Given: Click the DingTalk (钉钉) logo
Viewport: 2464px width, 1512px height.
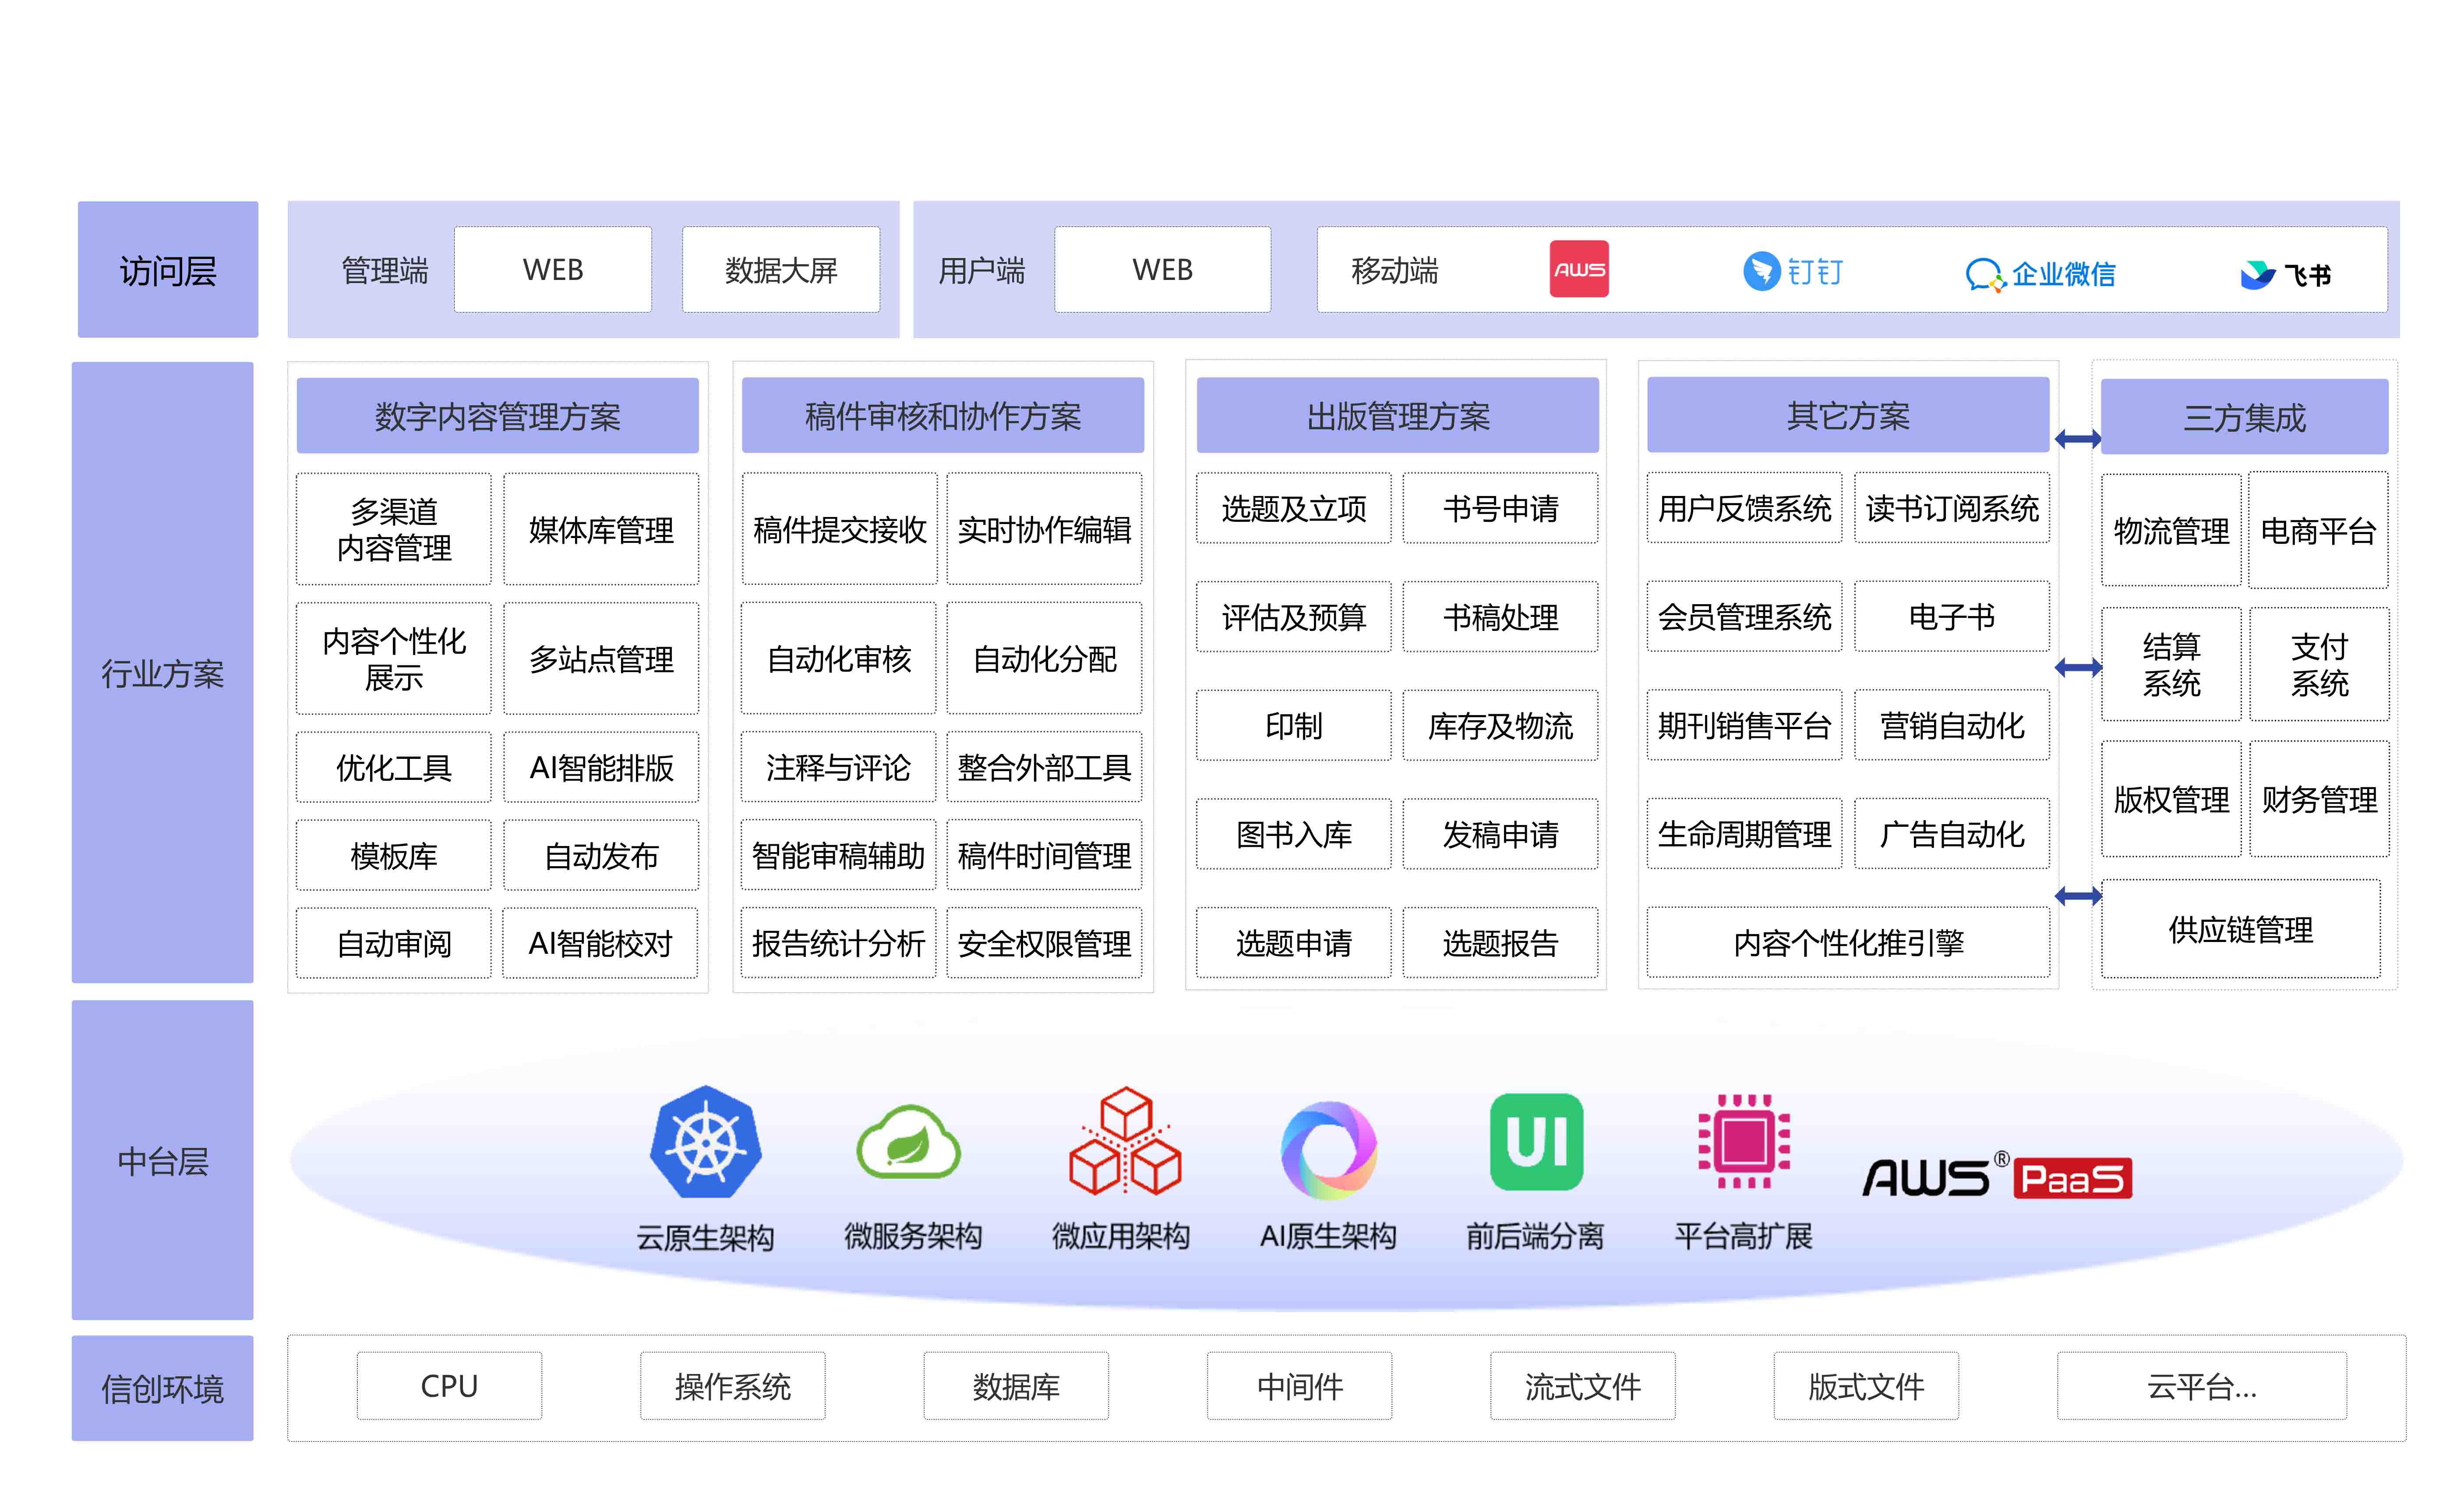Looking at the screenshot, I should [1793, 271].
